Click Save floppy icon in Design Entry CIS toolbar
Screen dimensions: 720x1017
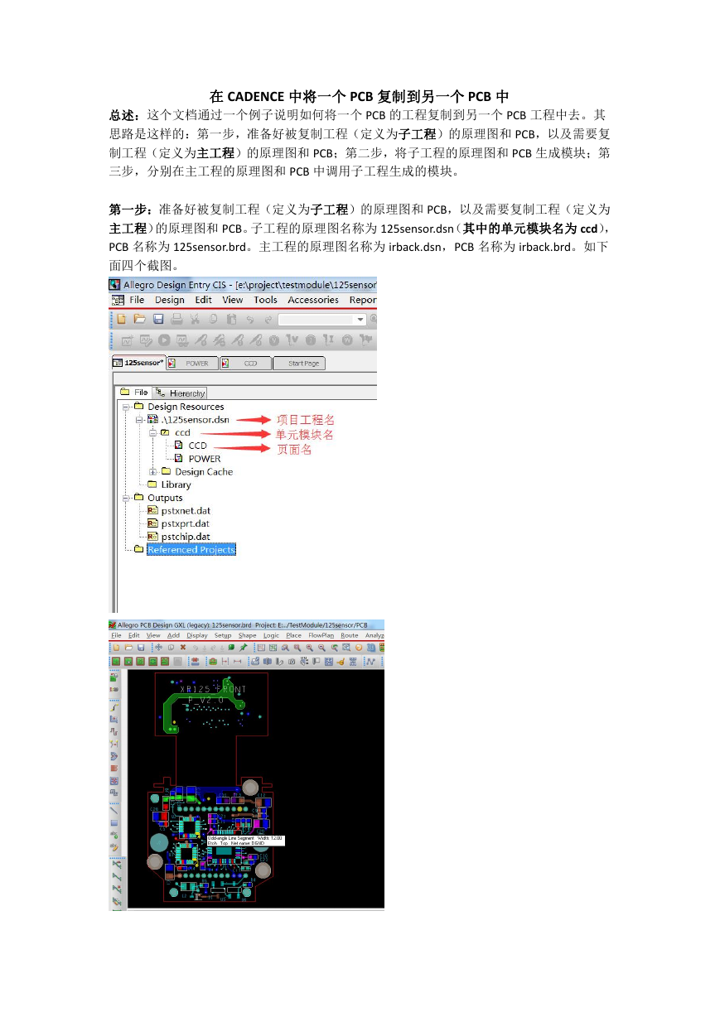[x=158, y=319]
